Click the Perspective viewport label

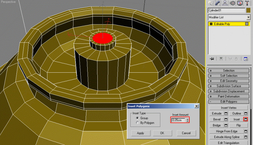point(8,2)
